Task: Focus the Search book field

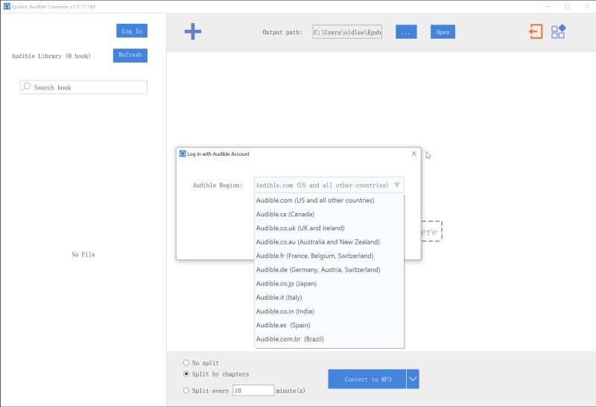Action: 83,87
